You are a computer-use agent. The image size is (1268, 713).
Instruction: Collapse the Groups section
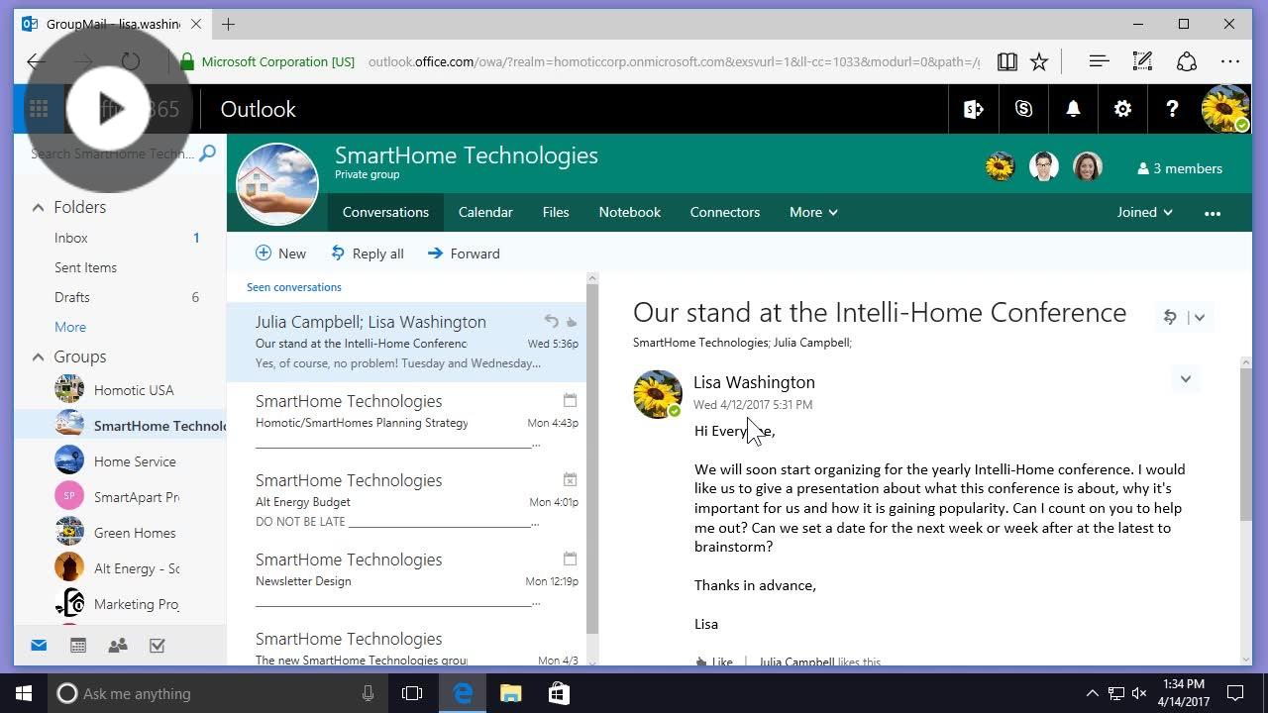click(x=38, y=356)
